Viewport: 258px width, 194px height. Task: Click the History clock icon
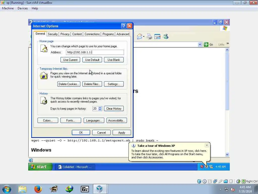pyautogui.click(x=44, y=101)
